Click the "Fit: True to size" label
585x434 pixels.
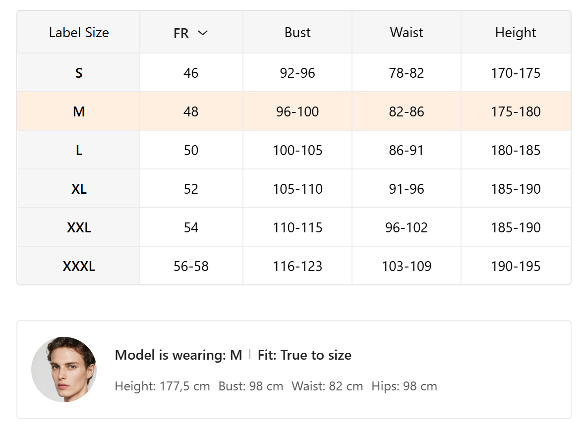304,355
